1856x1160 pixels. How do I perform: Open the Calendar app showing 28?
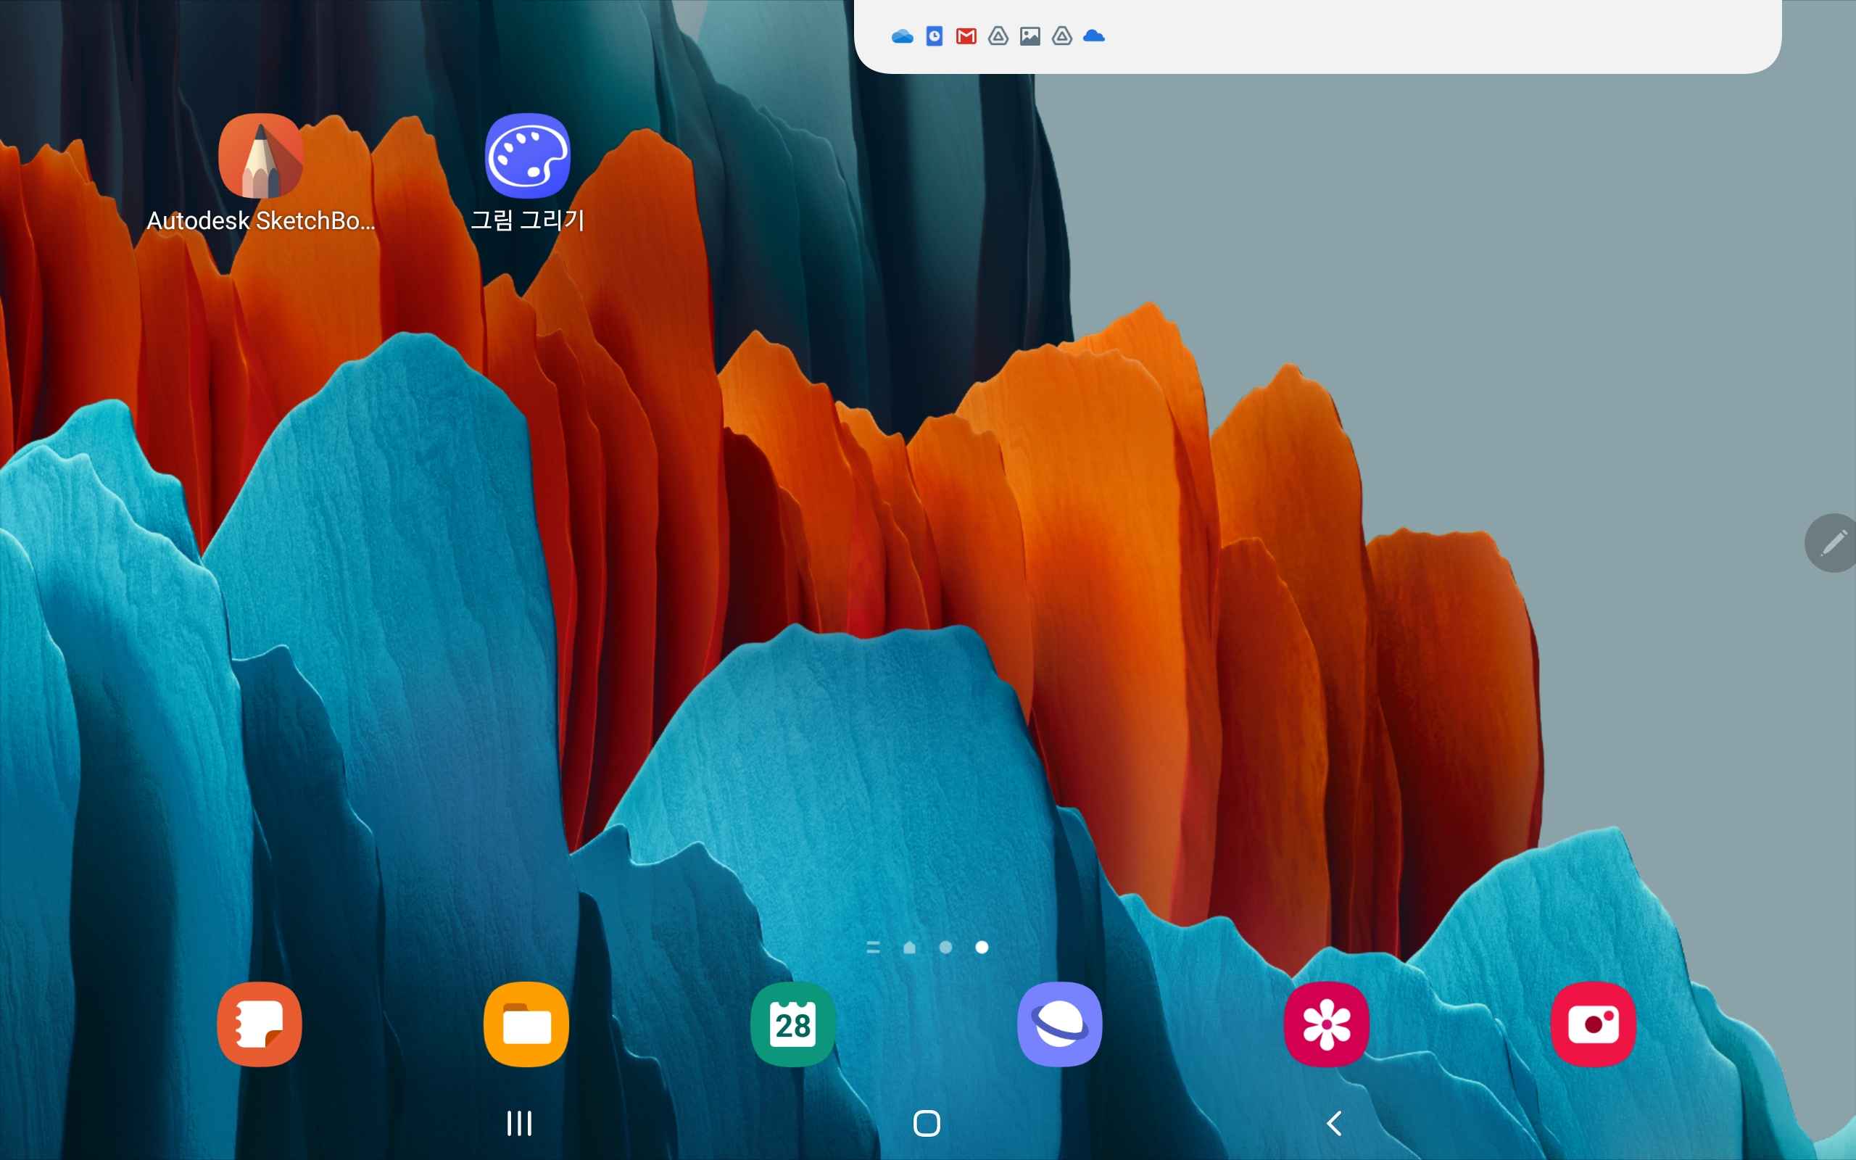(793, 1024)
